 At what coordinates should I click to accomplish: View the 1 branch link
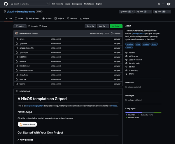pyautogui.click(x=33, y=26)
